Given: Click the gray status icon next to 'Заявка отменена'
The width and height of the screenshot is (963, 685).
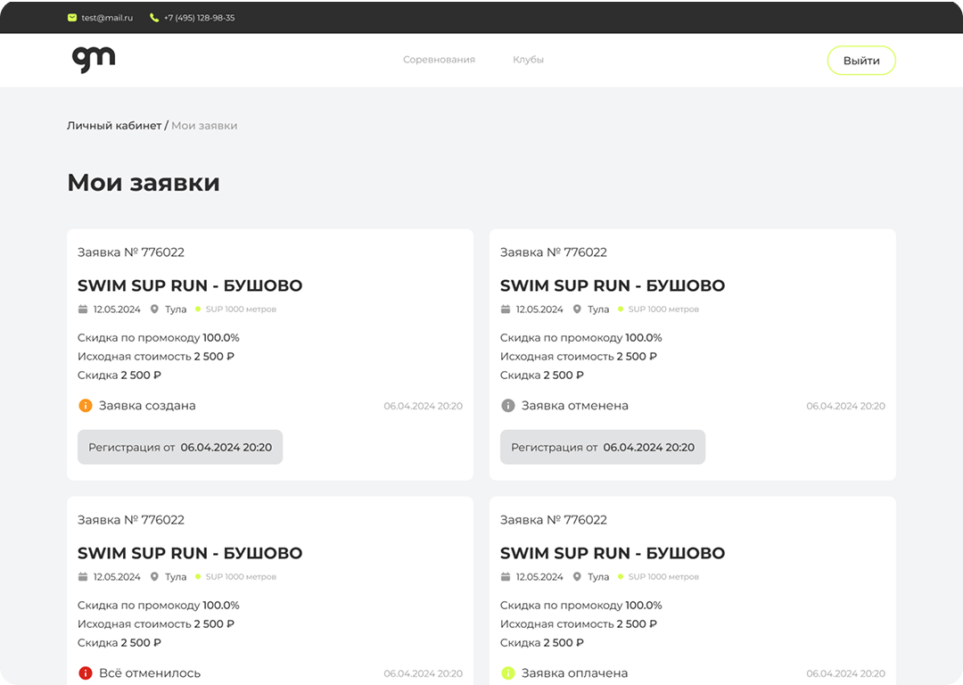Looking at the screenshot, I should [x=508, y=406].
